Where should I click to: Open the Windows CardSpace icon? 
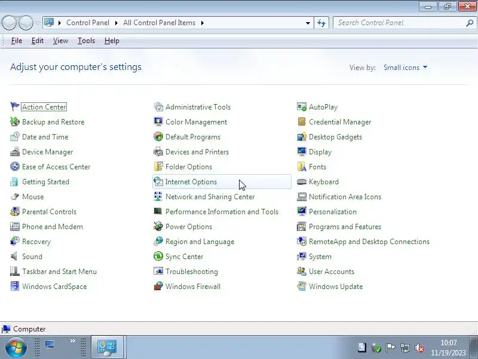[14, 286]
